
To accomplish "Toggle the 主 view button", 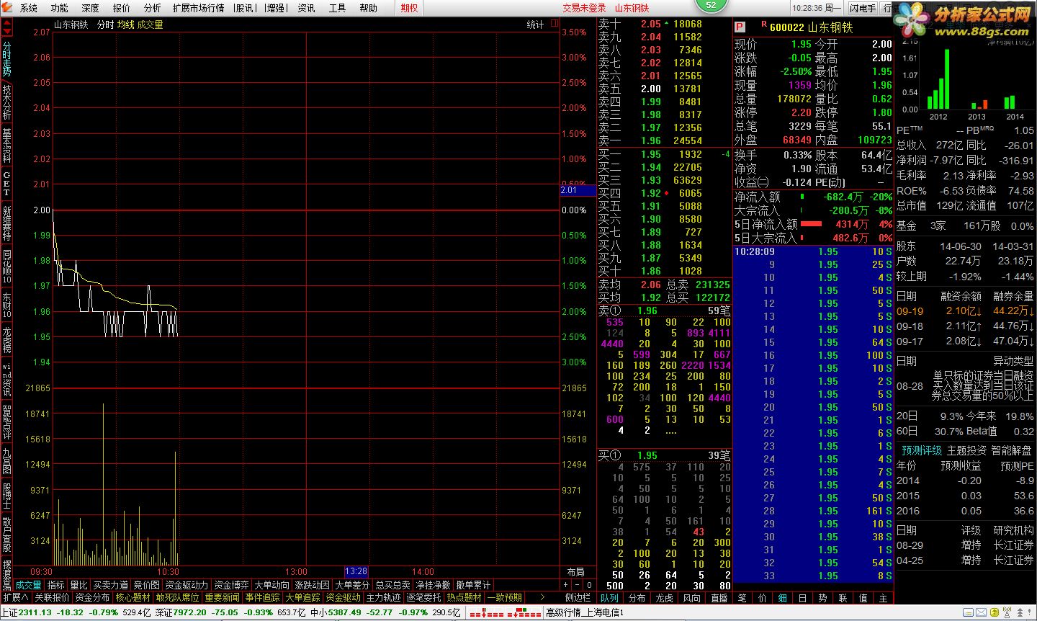I will coord(883,598).
